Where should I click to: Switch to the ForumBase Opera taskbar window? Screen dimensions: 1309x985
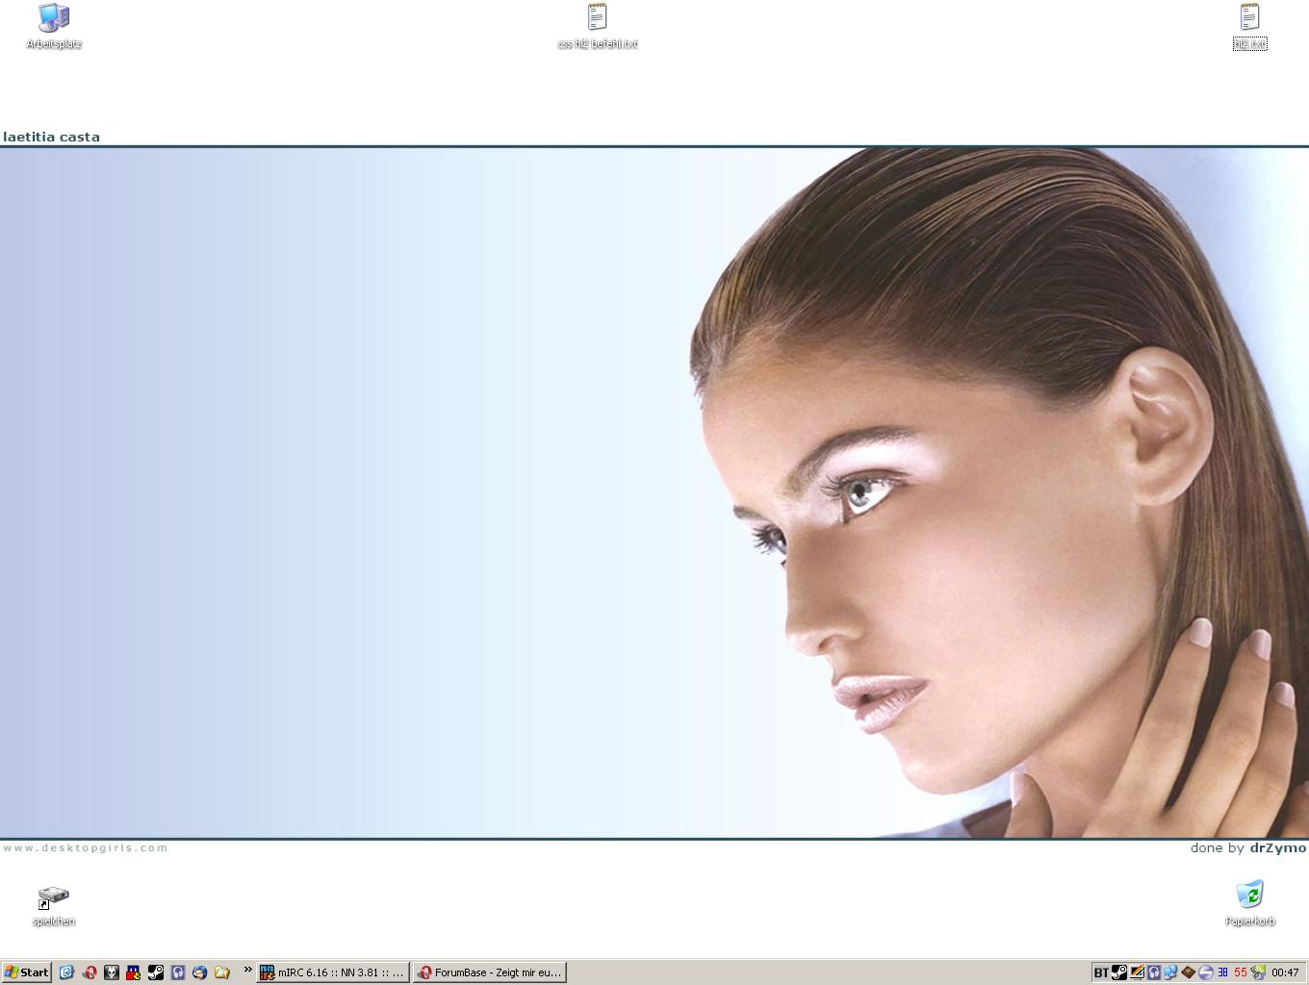pos(490,972)
